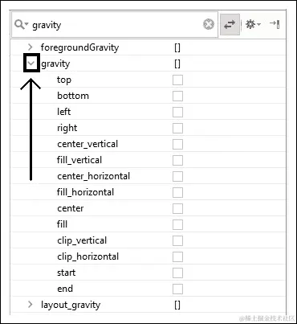Viewport: 297px width, 324px height.
Task: Check the bottom gravity checkbox
Action: [x=177, y=96]
